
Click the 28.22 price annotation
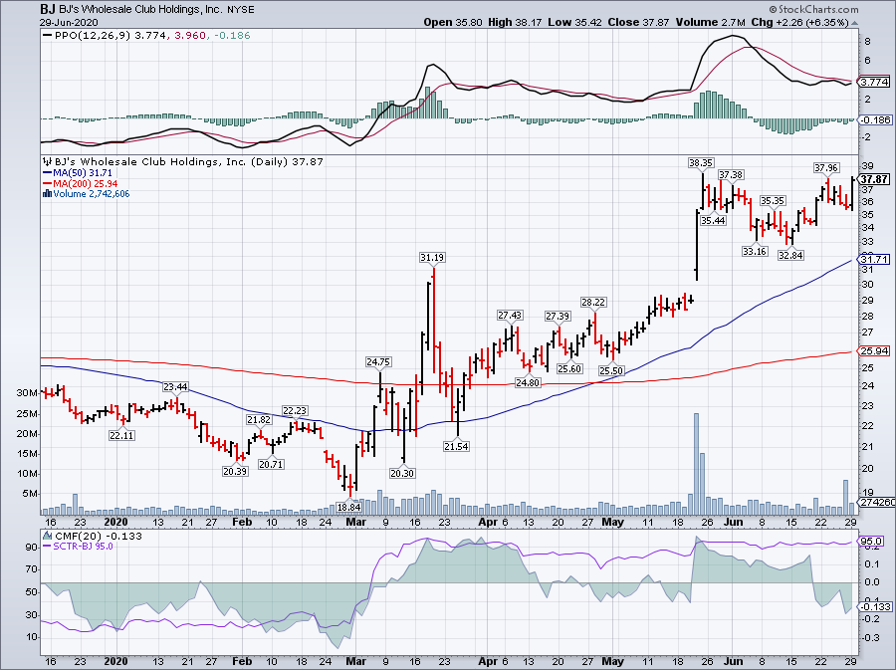pyautogui.click(x=593, y=302)
